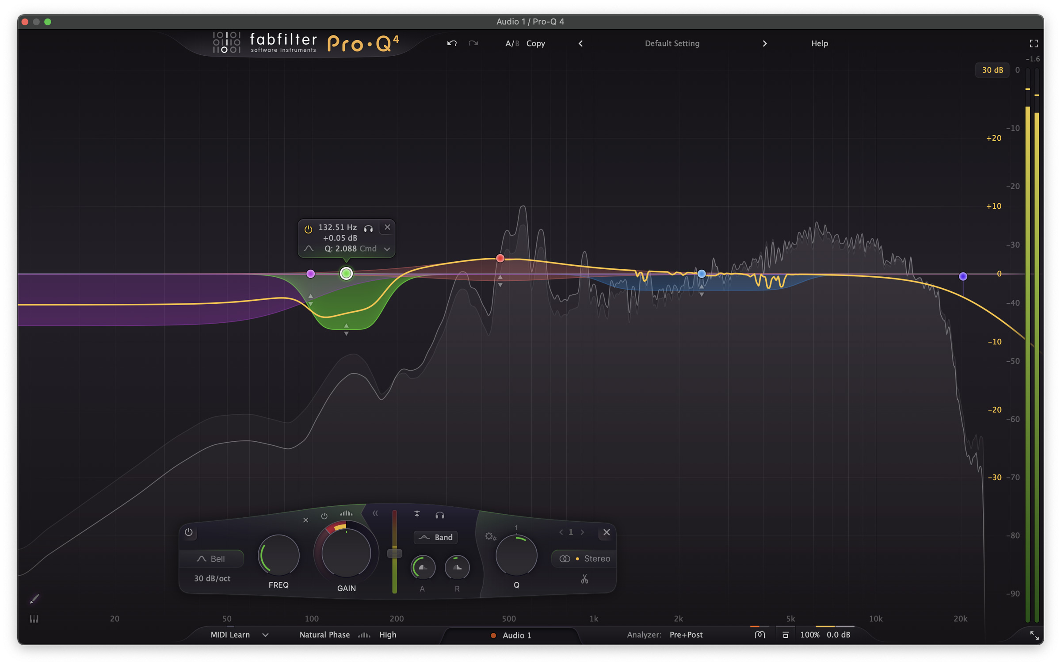Select the Audio 1 instance tab

511,635
